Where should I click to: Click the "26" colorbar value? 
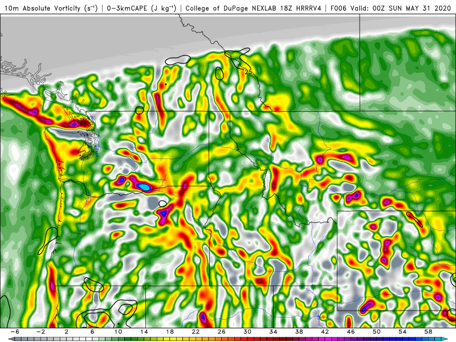(x=222, y=332)
